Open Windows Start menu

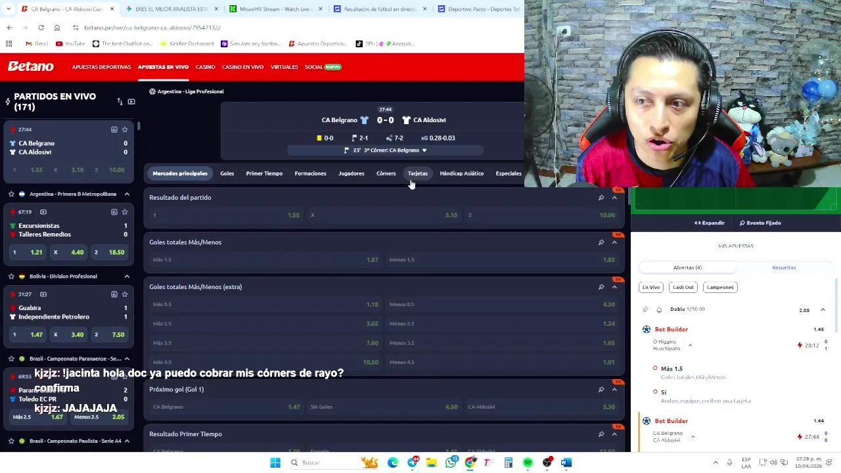[275, 462]
